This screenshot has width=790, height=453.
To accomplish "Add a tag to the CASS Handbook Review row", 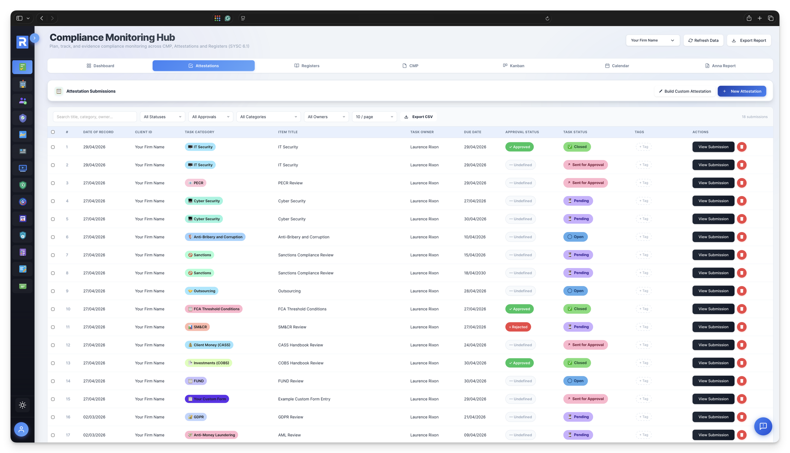I will pos(644,345).
